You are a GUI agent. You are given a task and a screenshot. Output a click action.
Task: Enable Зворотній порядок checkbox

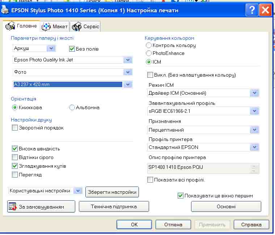coord(15,128)
